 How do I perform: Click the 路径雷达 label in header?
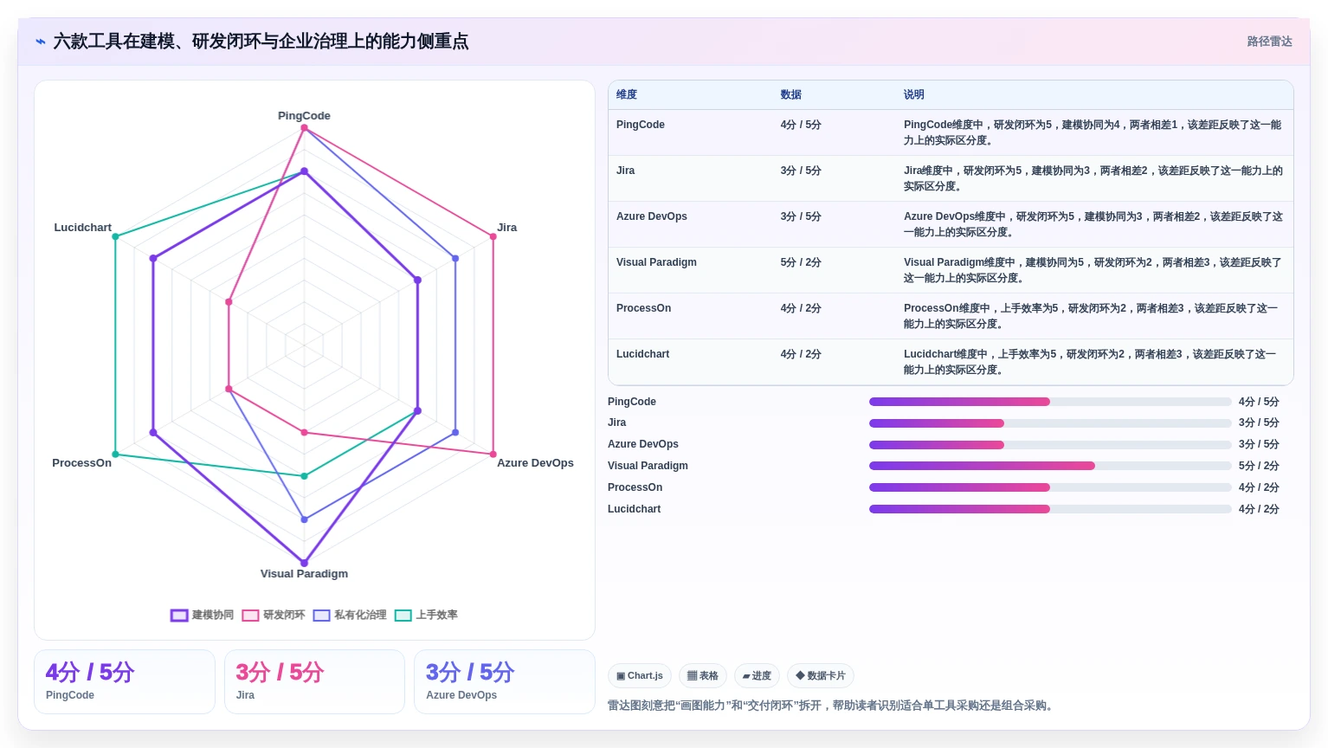pos(1269,42)
